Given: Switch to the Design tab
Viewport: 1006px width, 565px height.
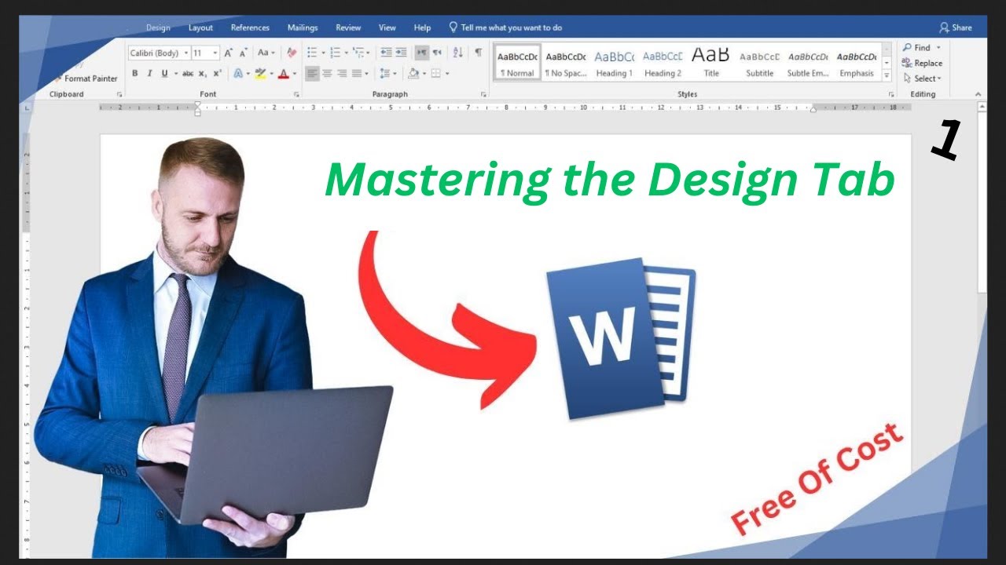Looking at the screenshot, I should pos(158,27).
